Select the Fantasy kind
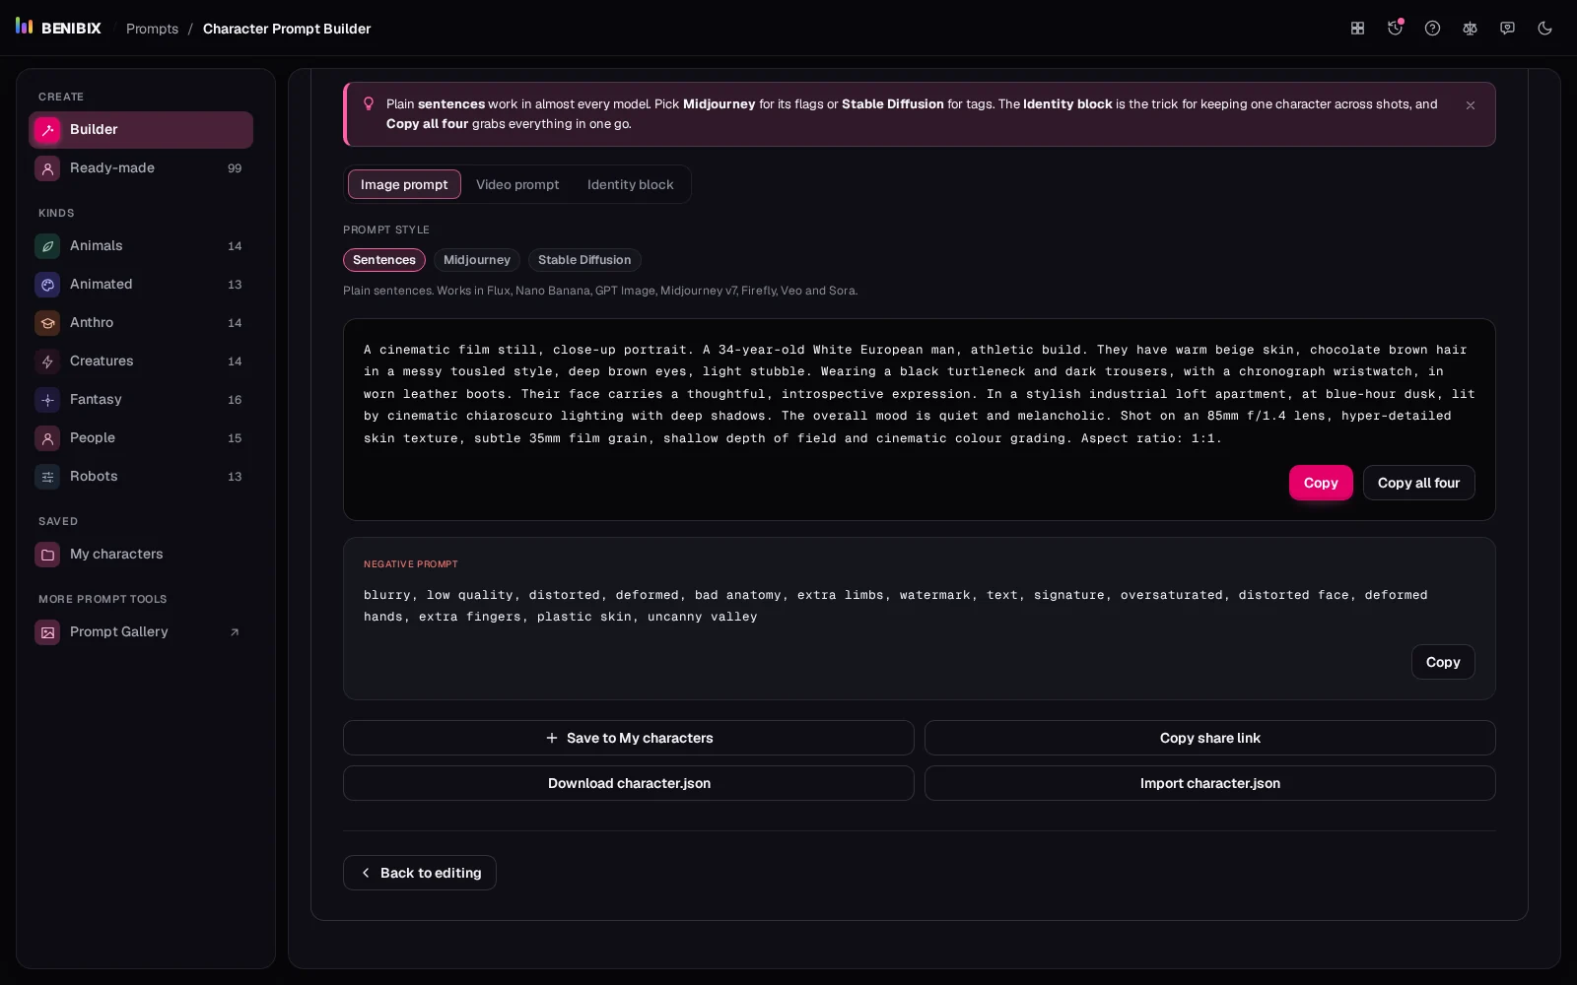 point(141,400)
